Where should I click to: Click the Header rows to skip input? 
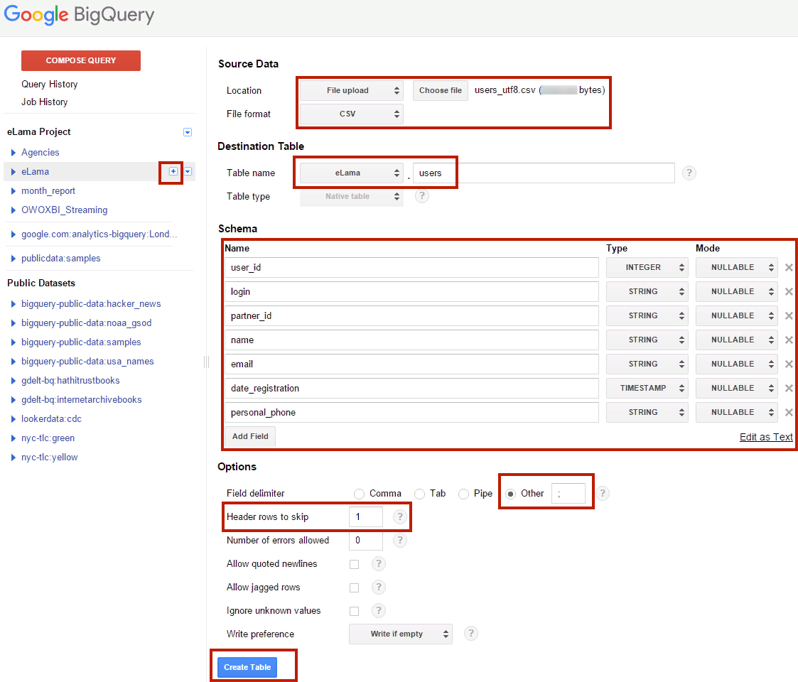coord(366,517)
